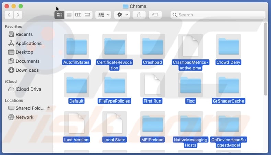Select the Crowd Deny folder icon
271x155 pixels.
229,46
